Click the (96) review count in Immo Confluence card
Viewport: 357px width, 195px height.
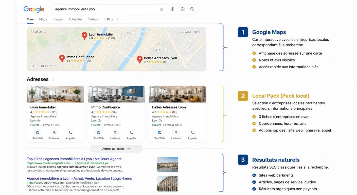point(114,112)
